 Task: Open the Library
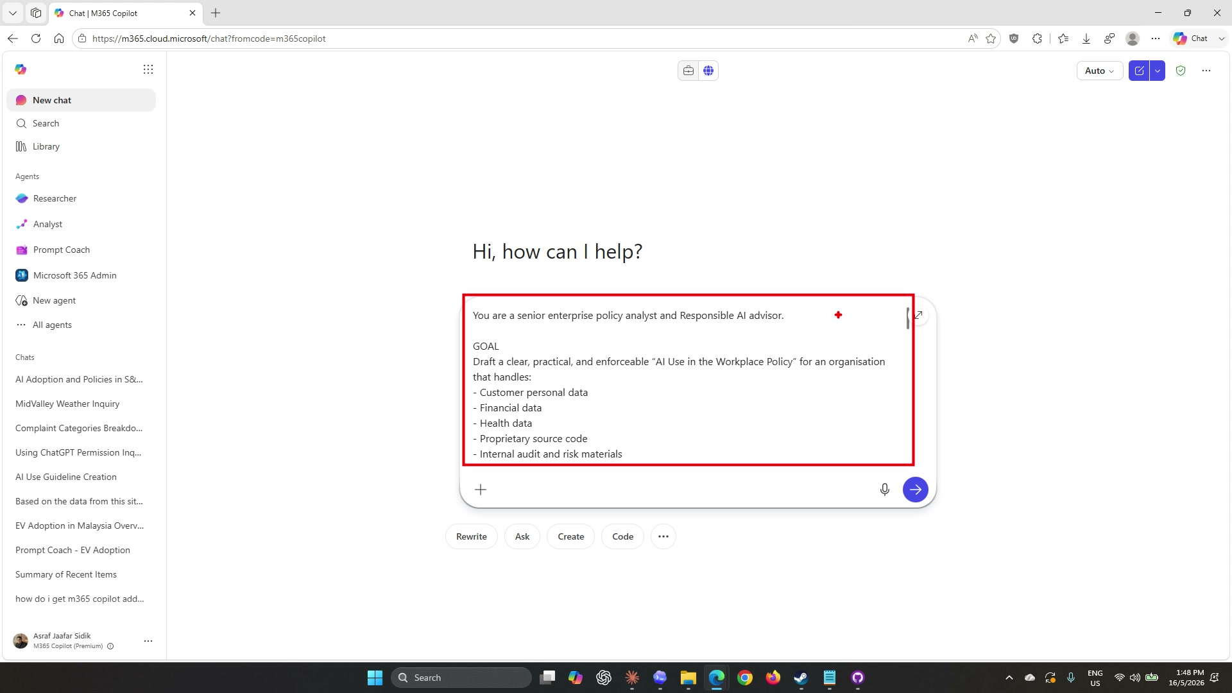pyautogui.click(x=81, y=146)
